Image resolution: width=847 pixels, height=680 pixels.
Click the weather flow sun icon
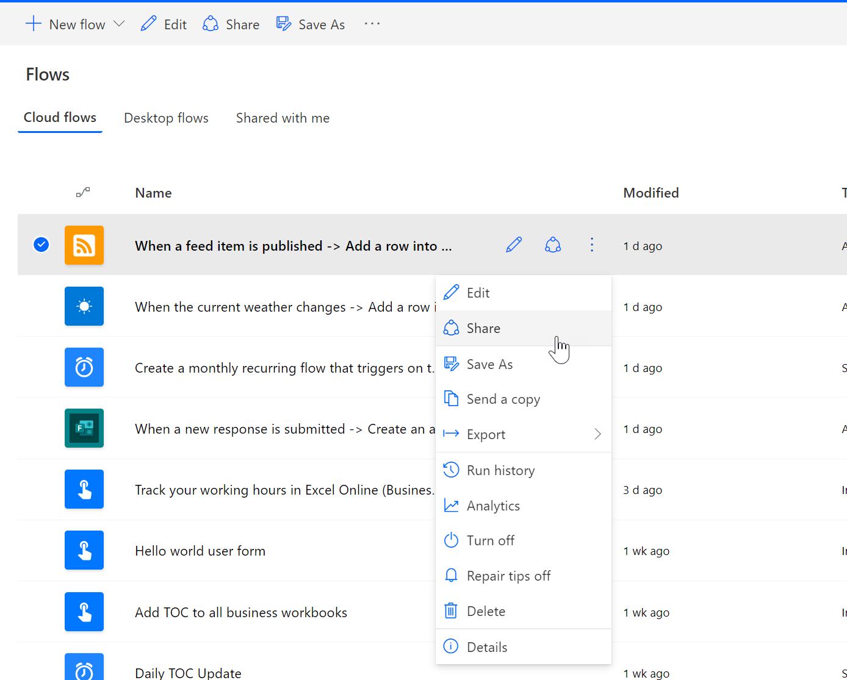click(x=84, y=306)
